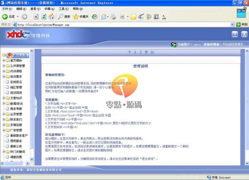
Task: Open the 在线报名 tree link
Action: click(16, 82)
